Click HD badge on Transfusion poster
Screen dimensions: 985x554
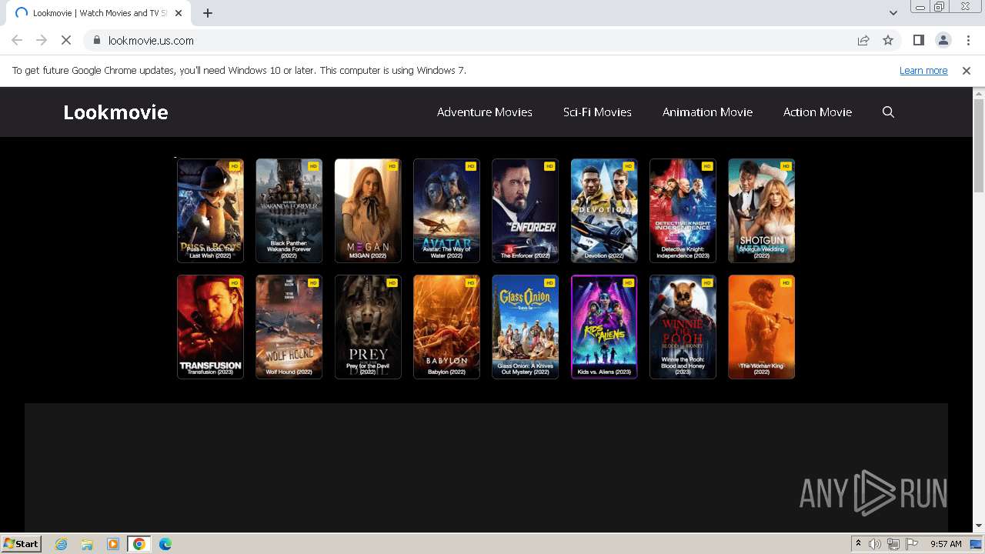(x=235, y=282)
